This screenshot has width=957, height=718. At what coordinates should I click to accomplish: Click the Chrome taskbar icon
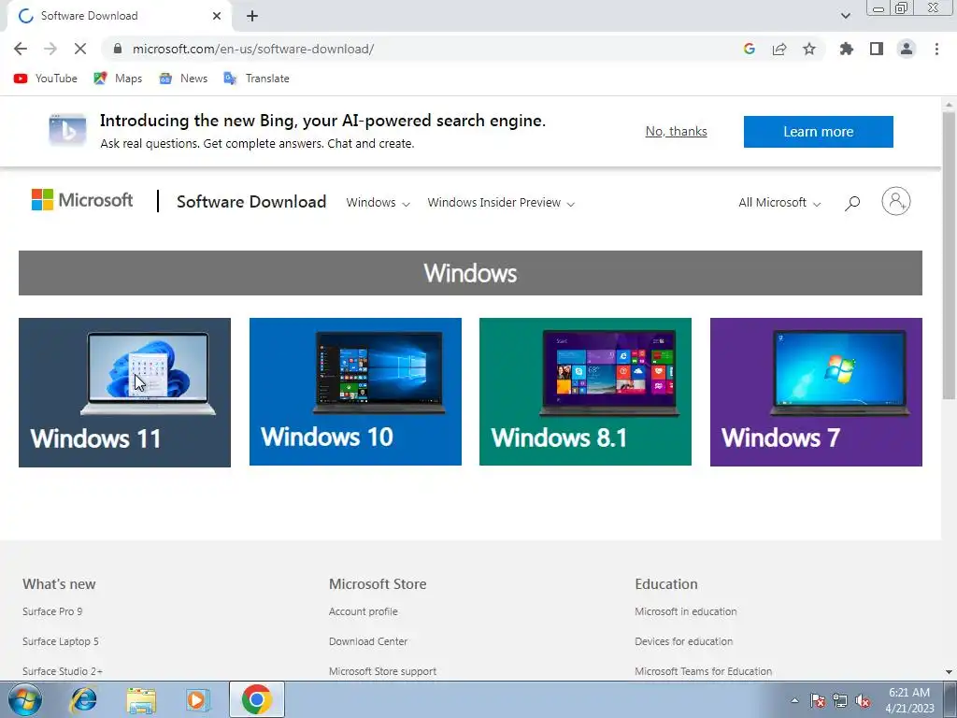256,699
